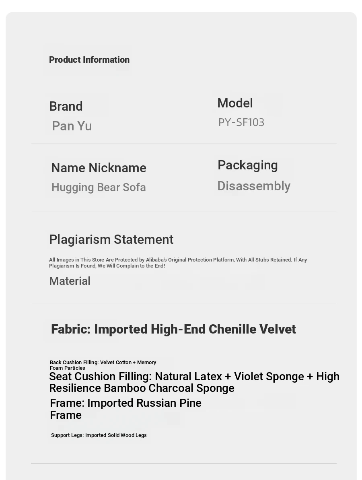The image size is (362, 480).
Task: Select the Model label
Action: [x=235, y=103]
